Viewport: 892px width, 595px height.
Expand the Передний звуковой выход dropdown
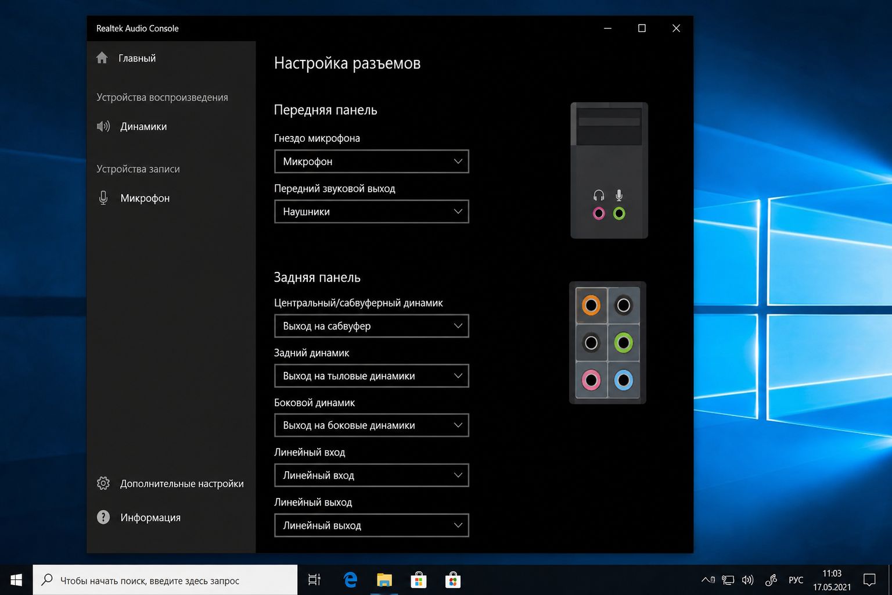(x=372, y=212)
